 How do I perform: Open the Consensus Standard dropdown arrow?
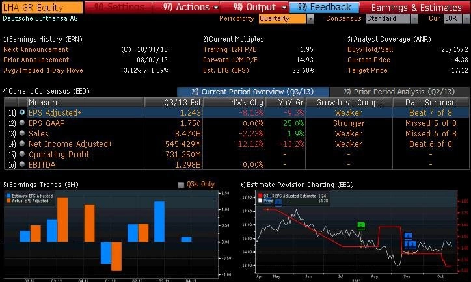[414, 19]
